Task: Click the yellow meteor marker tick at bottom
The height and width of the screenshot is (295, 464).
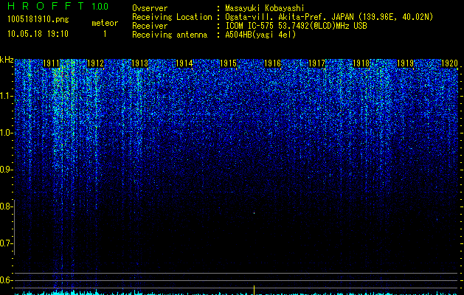Action: pos(254,290)
